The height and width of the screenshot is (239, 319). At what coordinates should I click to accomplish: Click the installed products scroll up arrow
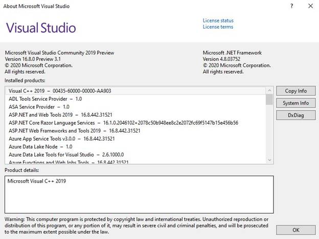pyautogui.click(x=269, y=90)
